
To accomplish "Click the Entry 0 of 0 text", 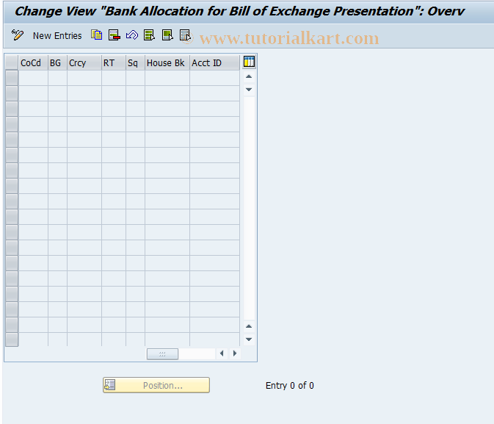I will (x=289, y=386).
